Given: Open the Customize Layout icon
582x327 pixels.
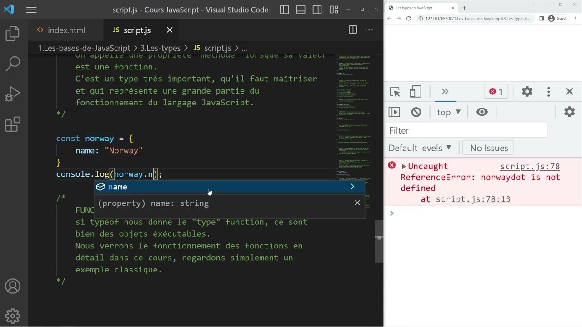Looking at the screenshot, I should (334, 10).
